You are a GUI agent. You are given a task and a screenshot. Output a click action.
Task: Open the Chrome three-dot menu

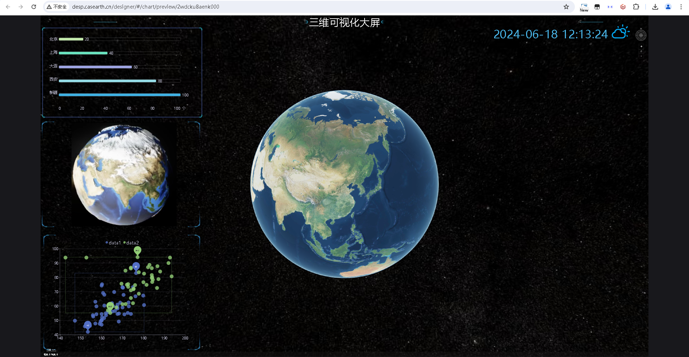point(681,7)
